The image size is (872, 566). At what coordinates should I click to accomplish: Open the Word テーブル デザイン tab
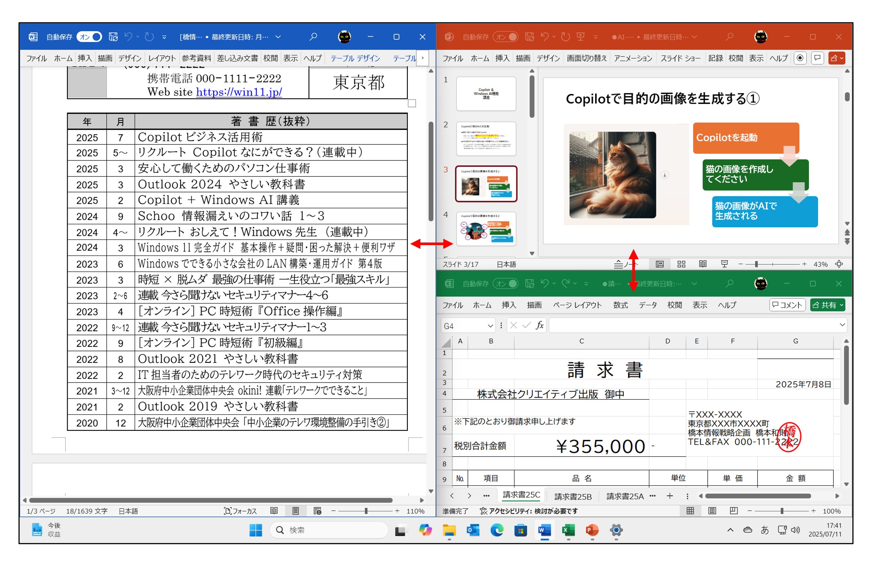(355, 58)
